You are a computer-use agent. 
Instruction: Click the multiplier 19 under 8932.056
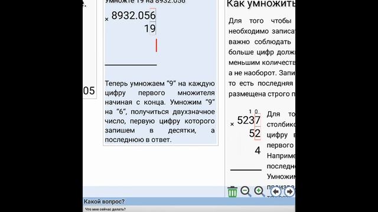tap(150, 29)
